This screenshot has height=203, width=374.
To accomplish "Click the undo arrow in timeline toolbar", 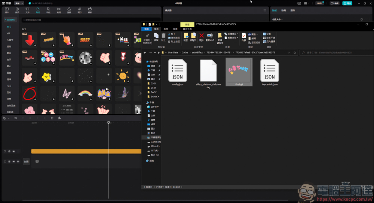I will pyautogui.click(x=15, y=118).
